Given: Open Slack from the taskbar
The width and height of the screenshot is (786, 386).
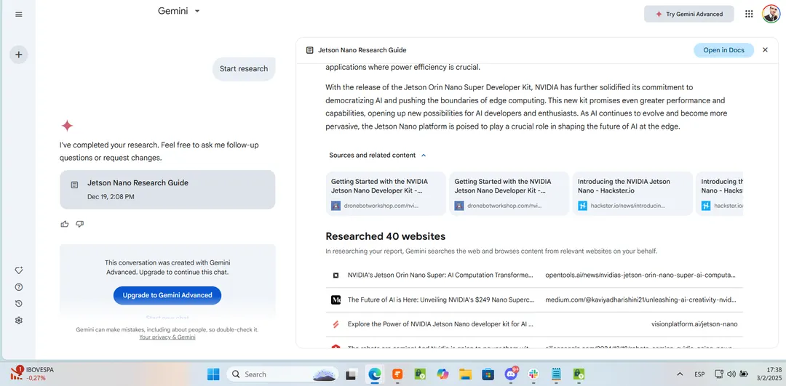Looking at the screenshot, I should click(533, 374).
